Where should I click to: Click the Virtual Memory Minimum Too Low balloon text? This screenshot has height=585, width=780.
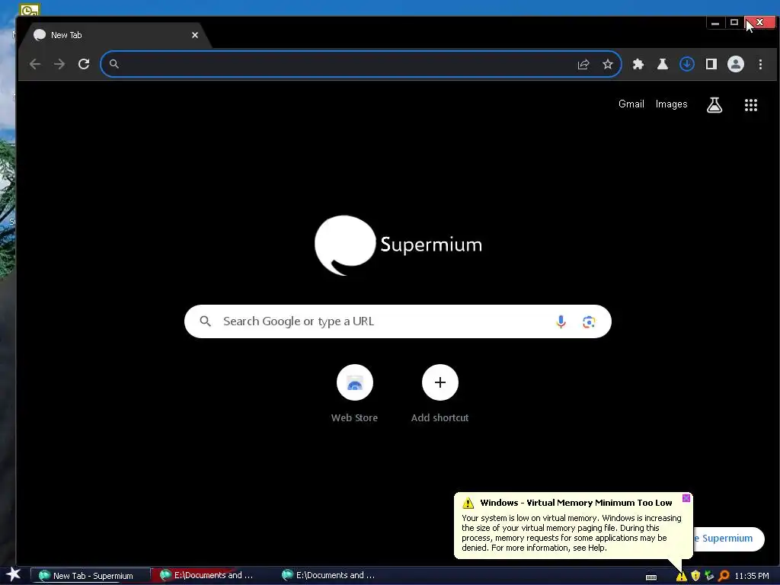[576, 503]
